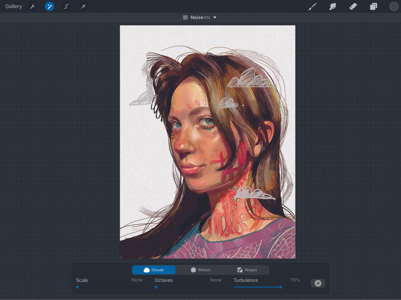Enable the Billows noise mode
This screenshot has width=401, height=300.
point(201,270)
